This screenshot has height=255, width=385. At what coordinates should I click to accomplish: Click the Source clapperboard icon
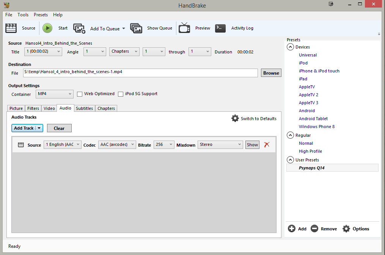[11, 28]
